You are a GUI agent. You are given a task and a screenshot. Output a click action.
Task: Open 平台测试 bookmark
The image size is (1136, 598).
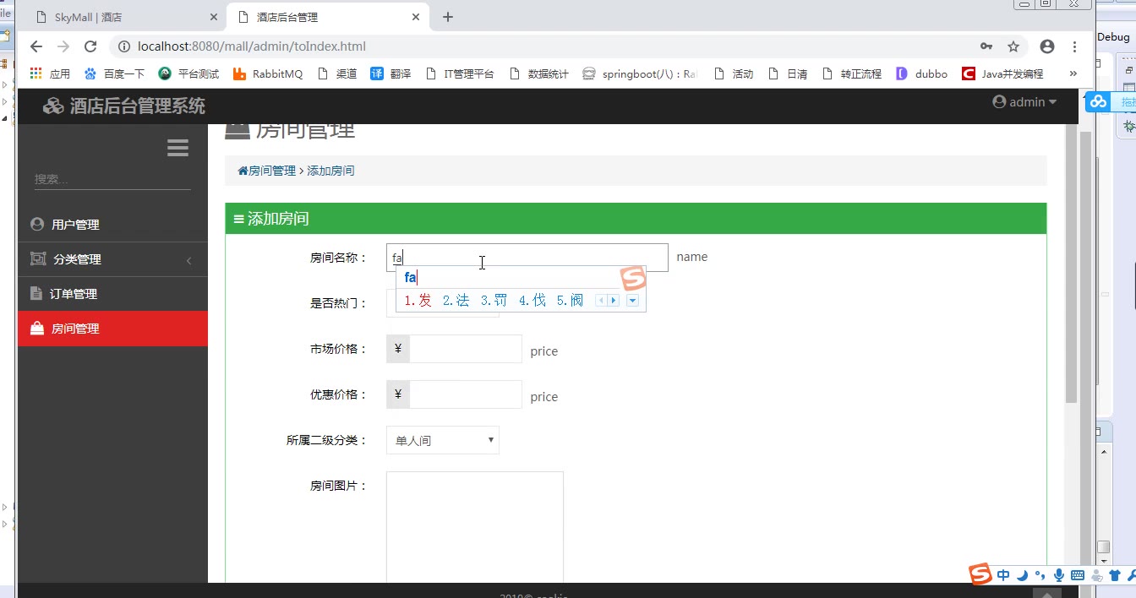(x=188, y=73)
